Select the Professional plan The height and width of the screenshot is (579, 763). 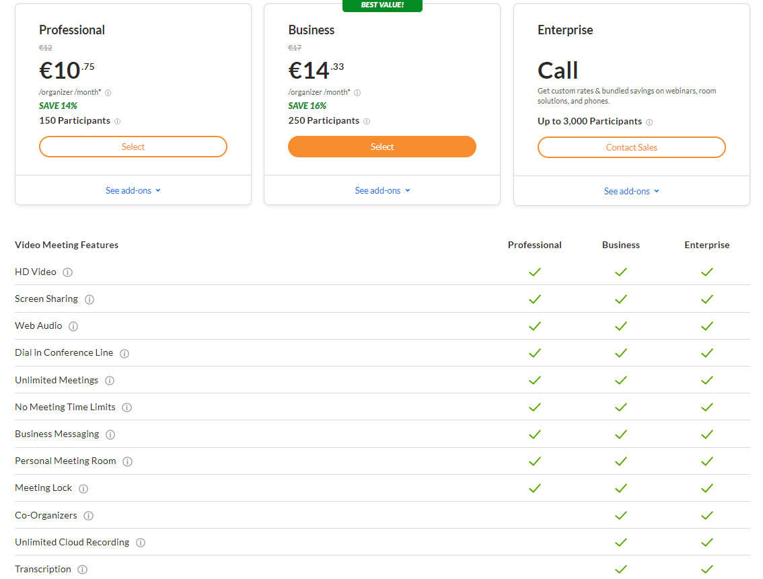coord(133,147)
